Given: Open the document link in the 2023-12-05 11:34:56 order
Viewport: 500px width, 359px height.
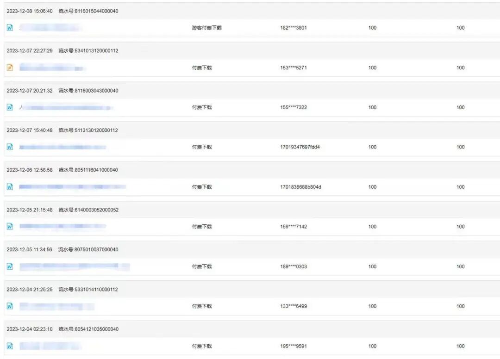Looking at the screenshot, I should [74, 266].
